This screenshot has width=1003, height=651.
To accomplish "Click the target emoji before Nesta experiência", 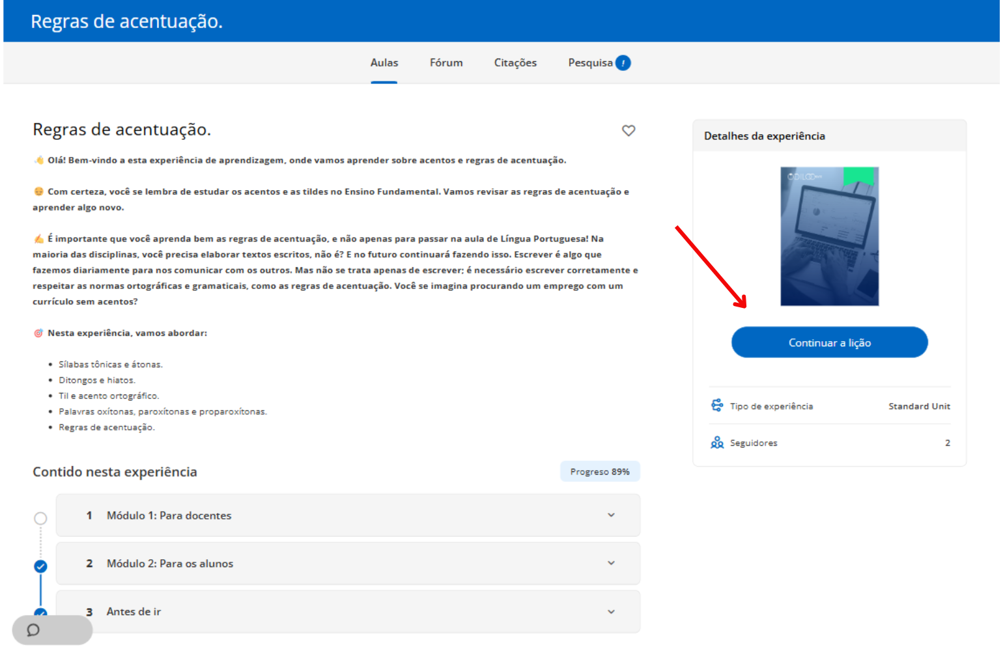I will 38,333.
